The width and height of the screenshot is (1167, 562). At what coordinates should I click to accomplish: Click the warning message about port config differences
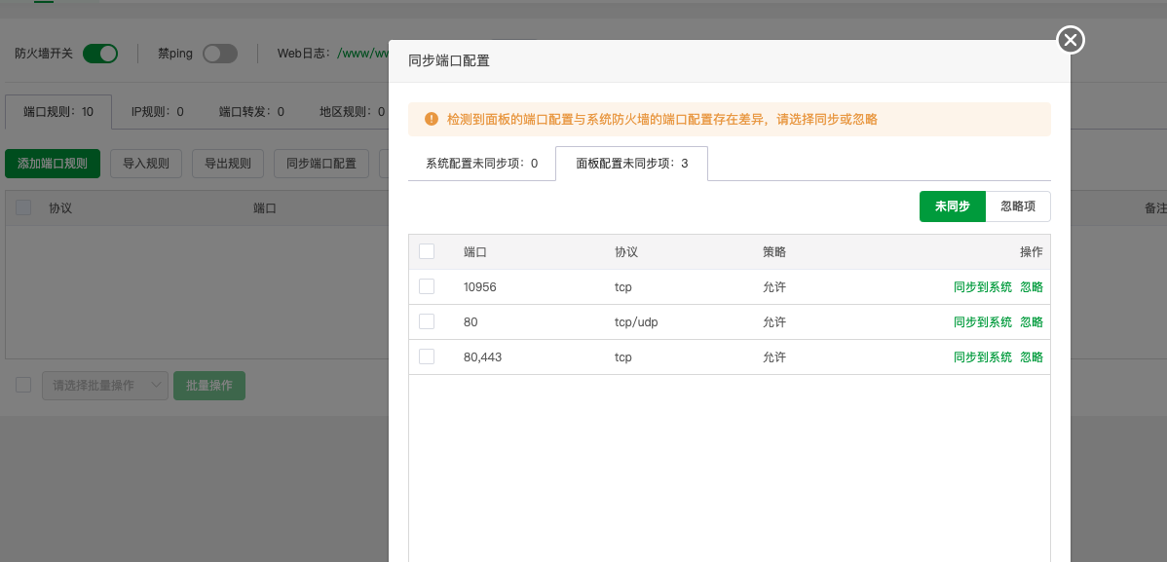point(661,119)
